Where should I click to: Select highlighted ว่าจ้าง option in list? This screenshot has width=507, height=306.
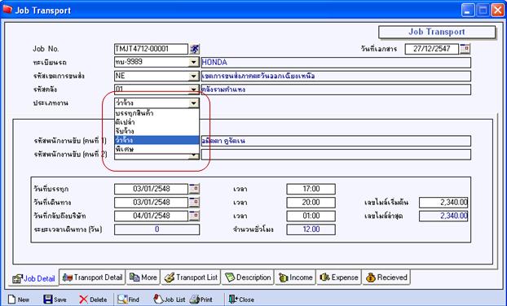[x=157, y=140]
